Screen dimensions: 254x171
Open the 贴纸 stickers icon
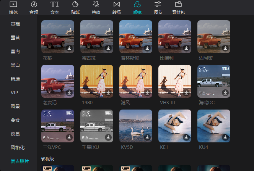coord(75,5)
